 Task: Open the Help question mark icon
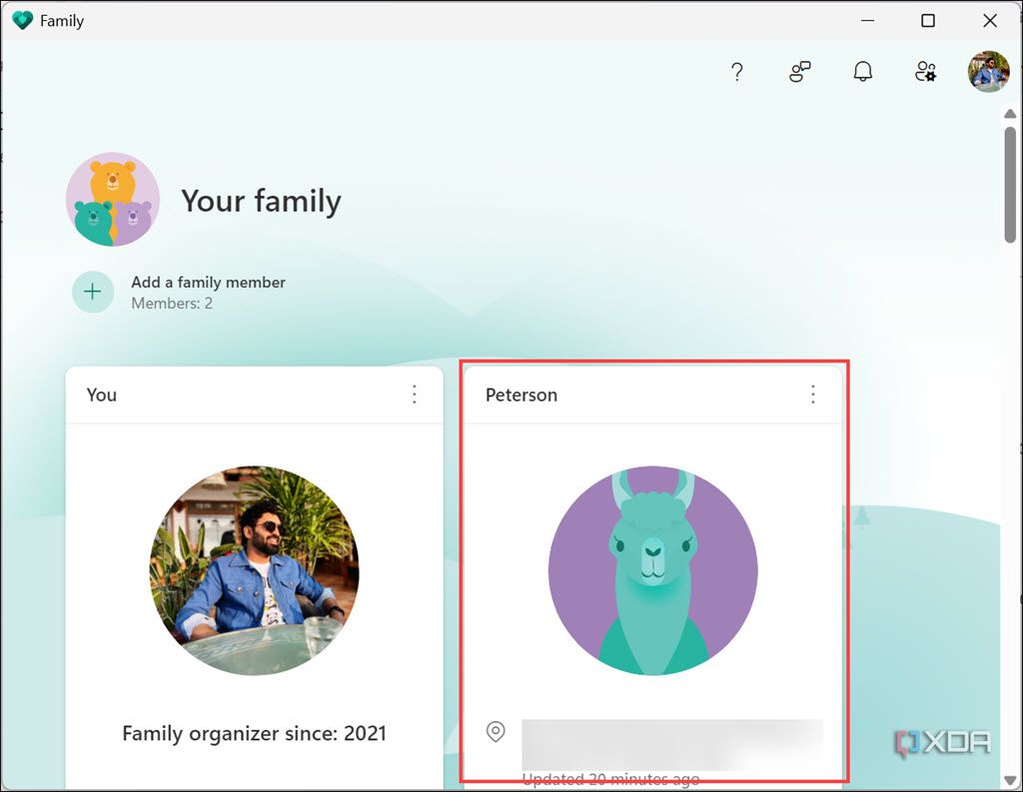tap(736, 72)
